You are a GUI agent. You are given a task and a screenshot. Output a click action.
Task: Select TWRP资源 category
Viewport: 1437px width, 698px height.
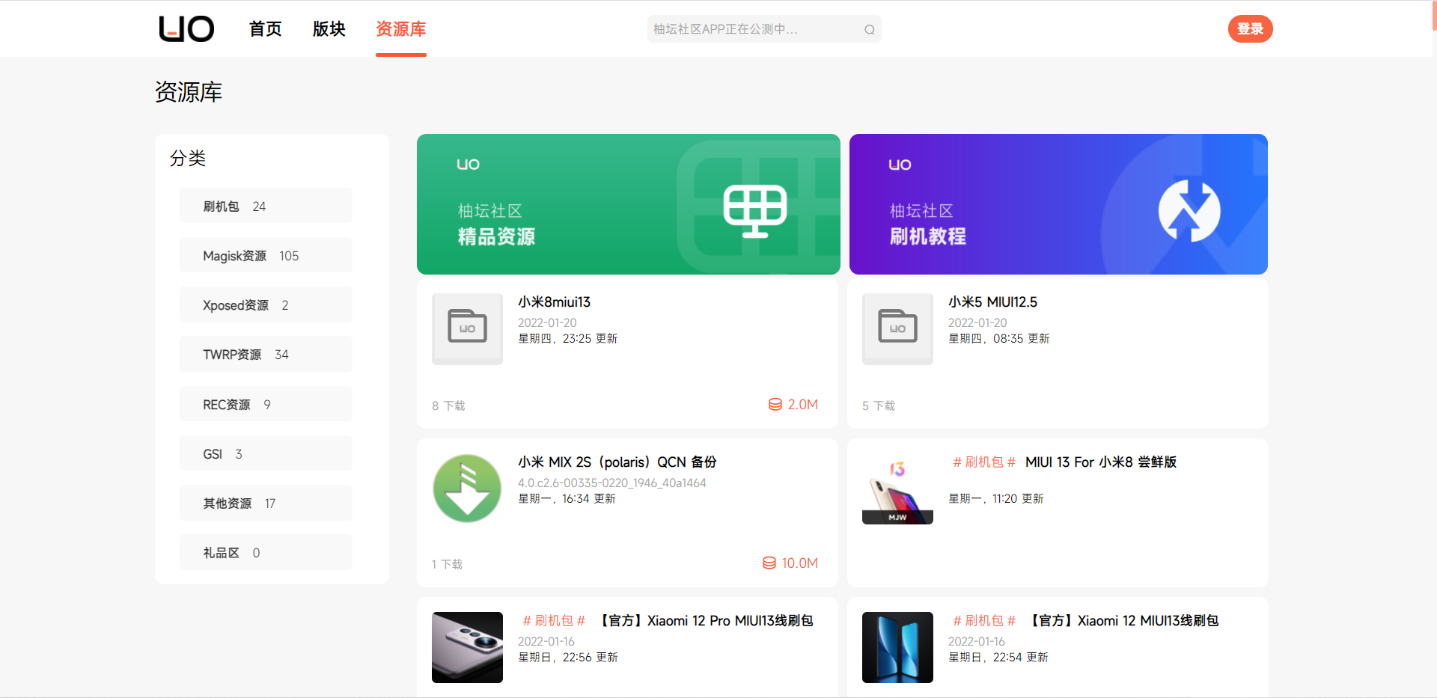click(x=266, y=354)
